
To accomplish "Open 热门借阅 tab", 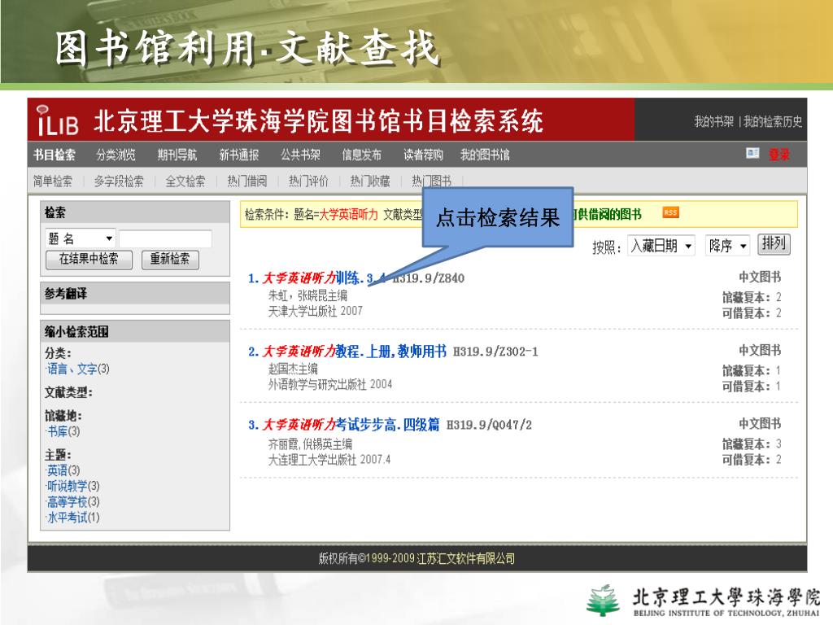I will [x=247, y=181].
